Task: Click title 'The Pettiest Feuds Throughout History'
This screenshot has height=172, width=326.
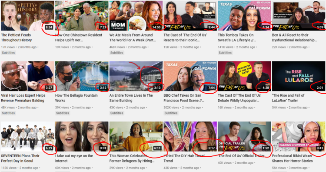Action: tap(17, 37)
